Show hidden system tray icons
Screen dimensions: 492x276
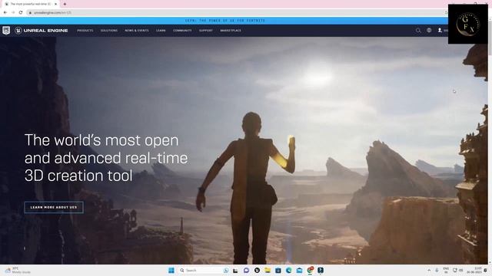[429, 270]
